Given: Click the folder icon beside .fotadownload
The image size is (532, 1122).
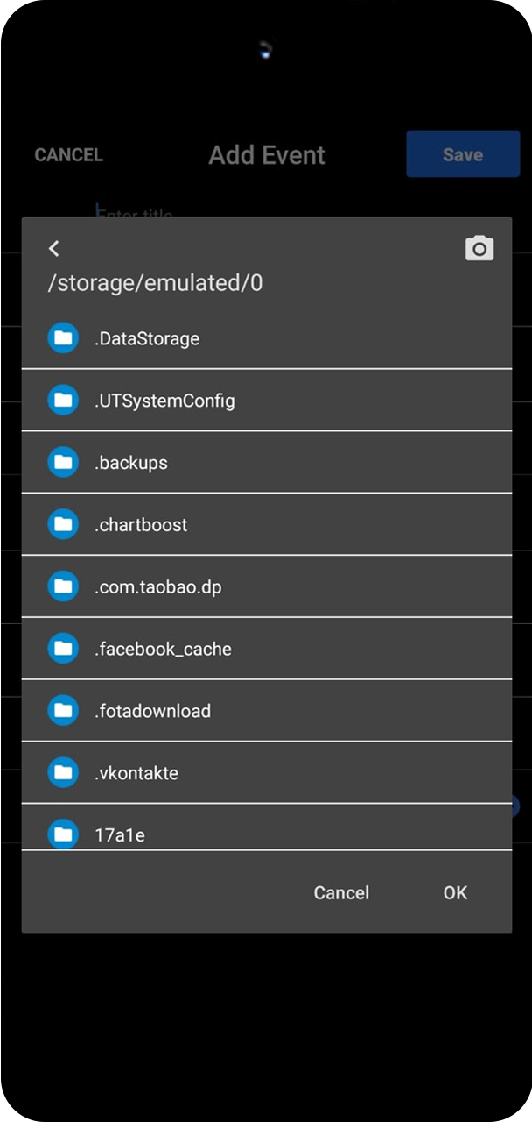Looking at the screenshot, I should point(63,711).
